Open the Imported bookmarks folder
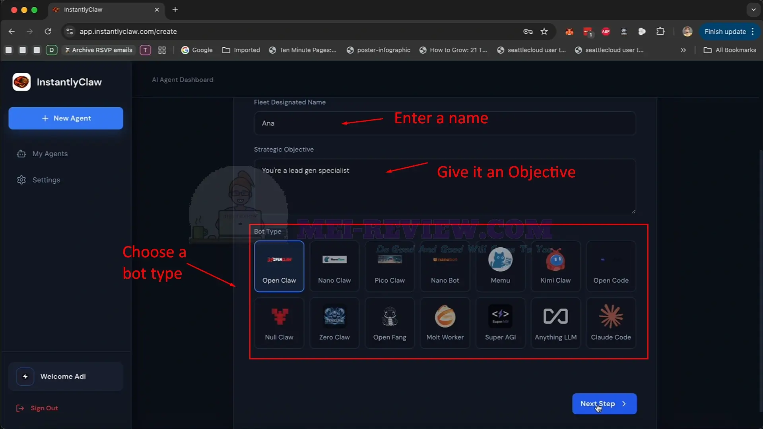Viewport: 763px width, 429px height. (241, 50)
